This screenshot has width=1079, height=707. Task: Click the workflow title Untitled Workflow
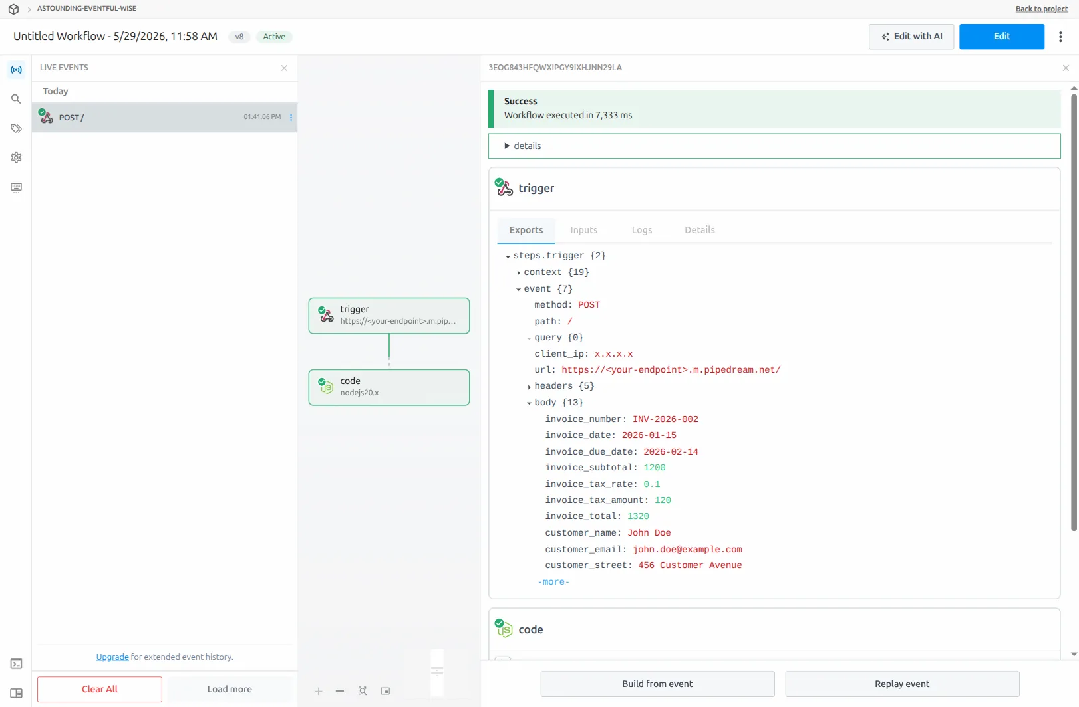click(115, 37)
